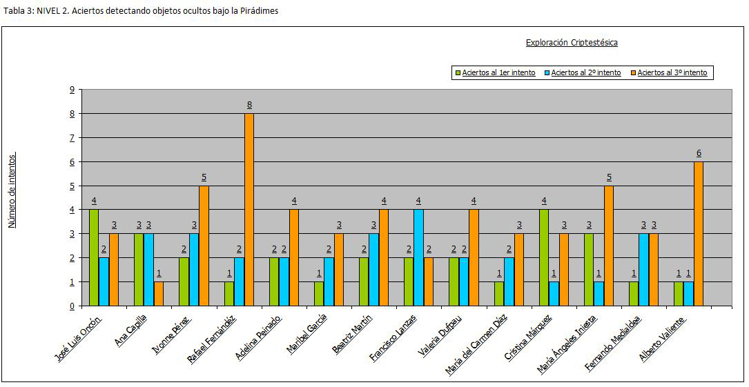Screen dimensions: 749x387
Task: Click the 'Fernando Medialdea' axis name label
Action: (x=613, y=342)
